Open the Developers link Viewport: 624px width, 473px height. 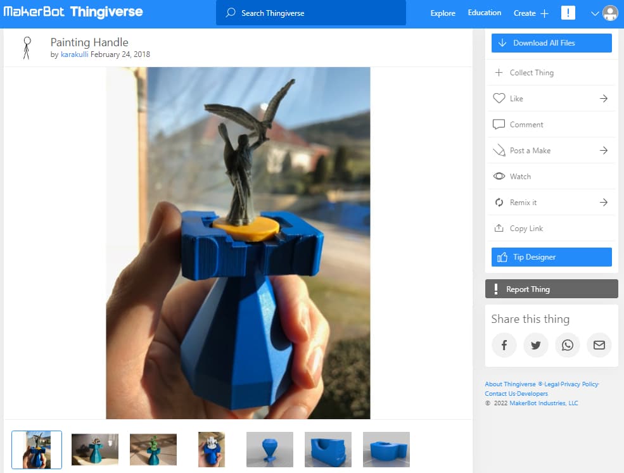532,393
